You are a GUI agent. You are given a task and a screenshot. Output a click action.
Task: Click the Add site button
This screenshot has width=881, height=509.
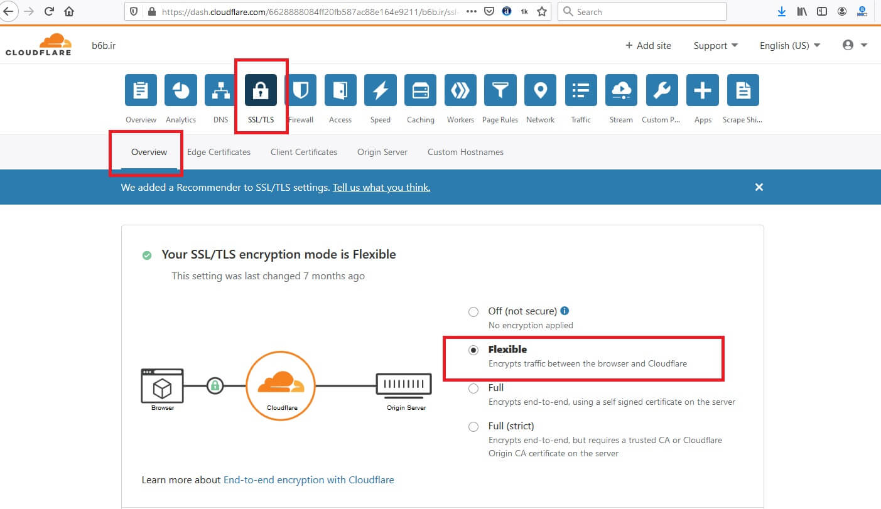click(x=648, y=45)
